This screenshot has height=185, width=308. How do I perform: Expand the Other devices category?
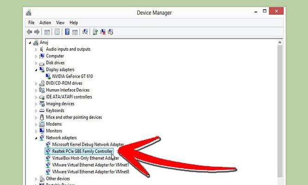tap(36, 179)
